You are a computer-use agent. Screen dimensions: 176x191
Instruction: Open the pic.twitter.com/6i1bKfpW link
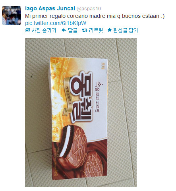(x=56, y=23)
